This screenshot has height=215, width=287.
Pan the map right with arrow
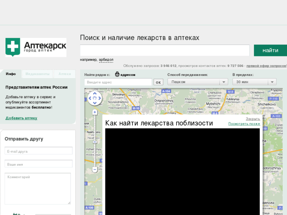(100, 98)
